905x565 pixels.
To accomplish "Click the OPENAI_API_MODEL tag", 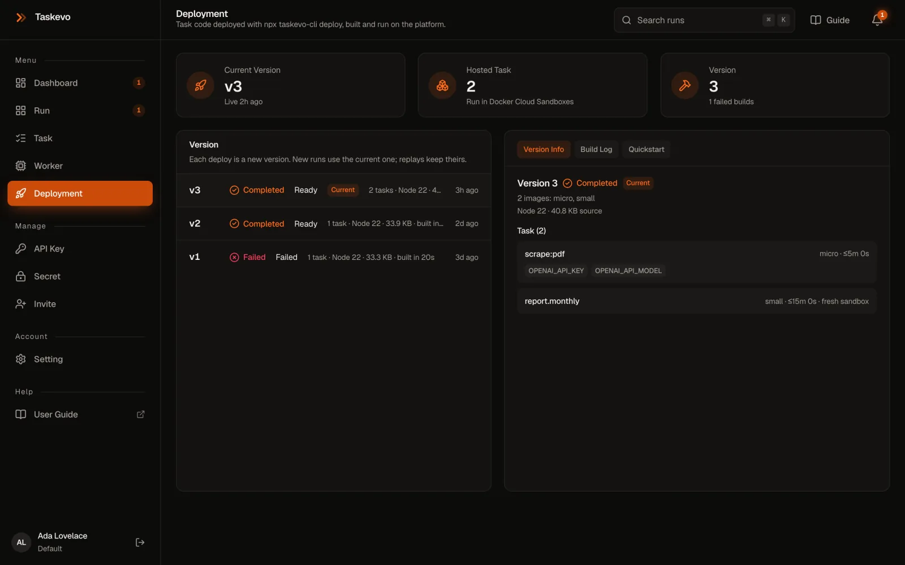I will (628, 271).
